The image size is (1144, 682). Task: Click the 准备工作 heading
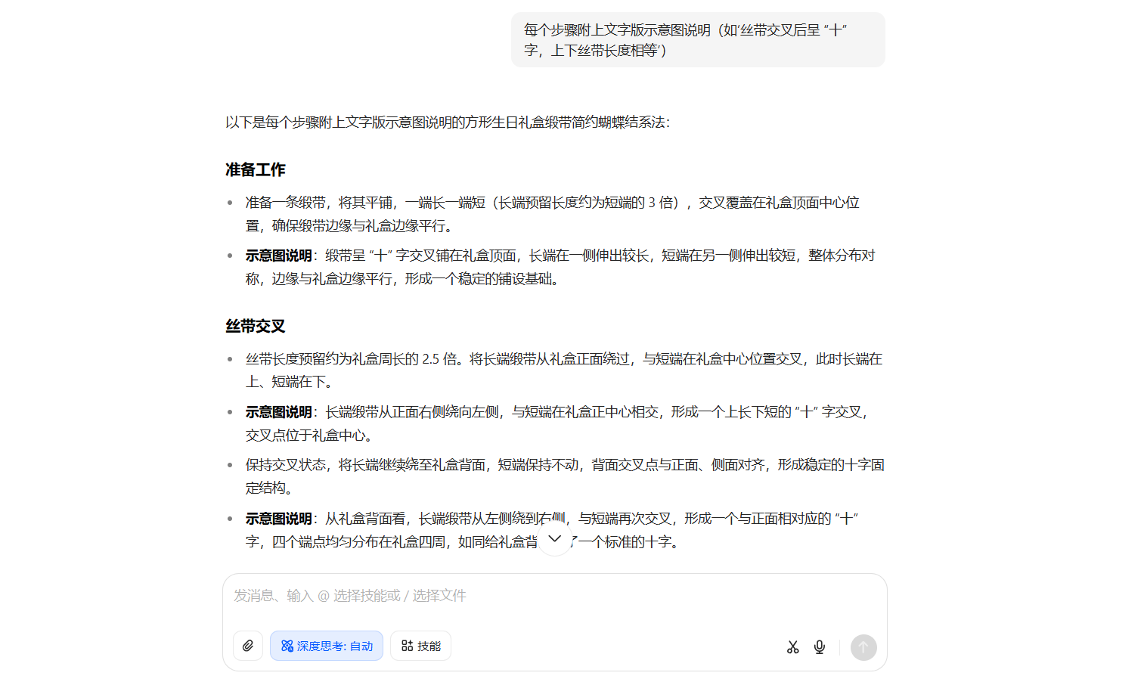tap(256, 170)
